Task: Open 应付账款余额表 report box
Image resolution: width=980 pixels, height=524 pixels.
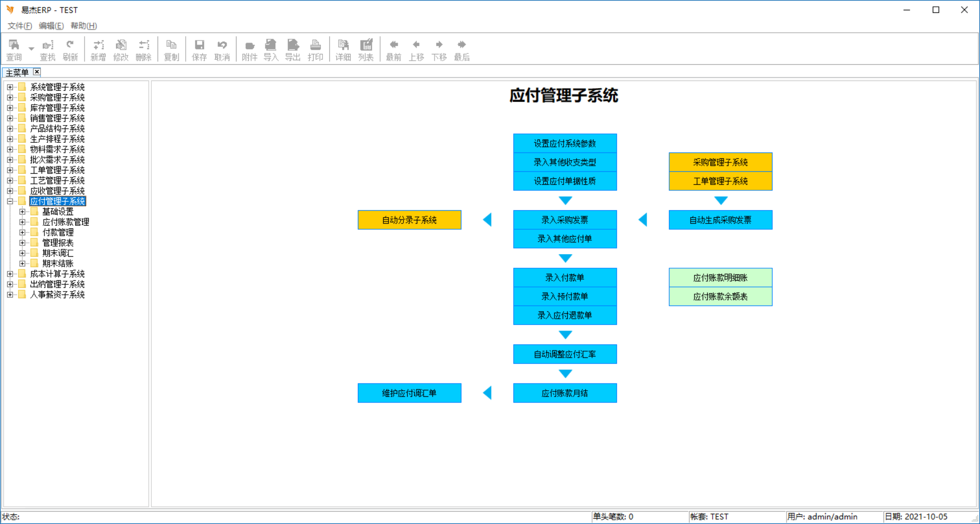Action: pyautogui.click(x=721, y=296)
